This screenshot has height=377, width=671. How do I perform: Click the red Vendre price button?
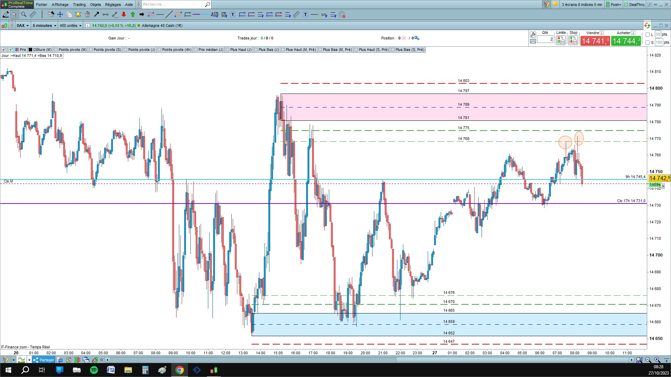coord(595,41)
